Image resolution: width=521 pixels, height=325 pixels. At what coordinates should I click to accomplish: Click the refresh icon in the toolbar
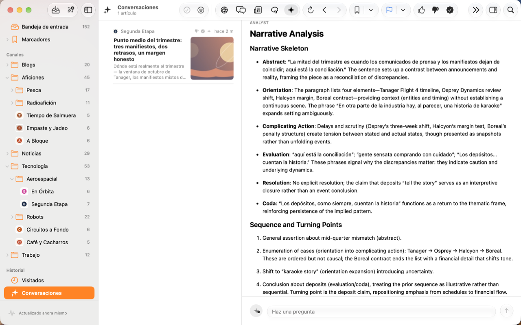311,10
